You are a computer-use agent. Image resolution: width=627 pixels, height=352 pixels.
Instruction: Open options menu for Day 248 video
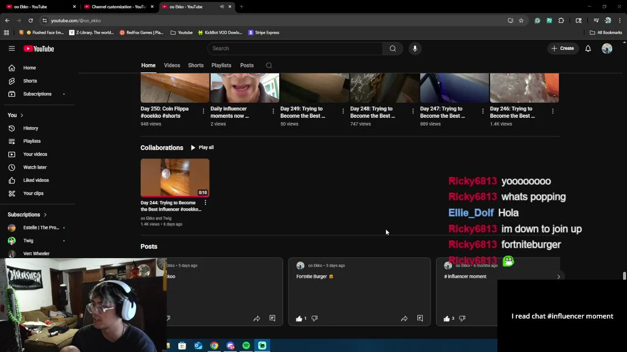click(413, 111)
